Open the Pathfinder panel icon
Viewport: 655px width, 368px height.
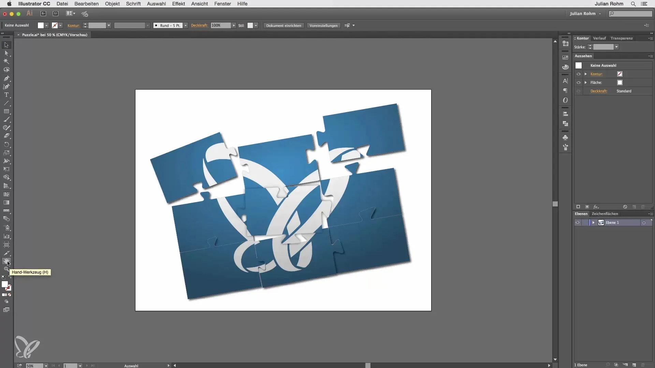click(x=565, y=124)
